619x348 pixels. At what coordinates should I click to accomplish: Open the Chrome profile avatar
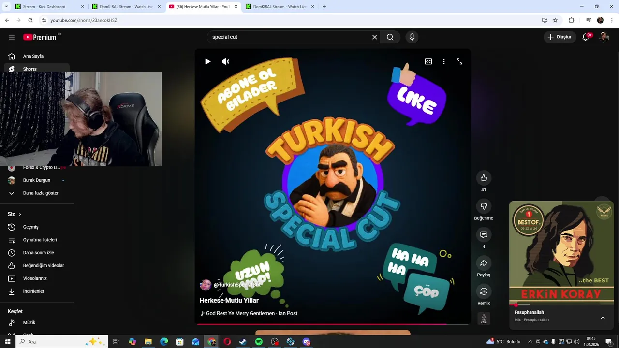[x=600, y=20]
